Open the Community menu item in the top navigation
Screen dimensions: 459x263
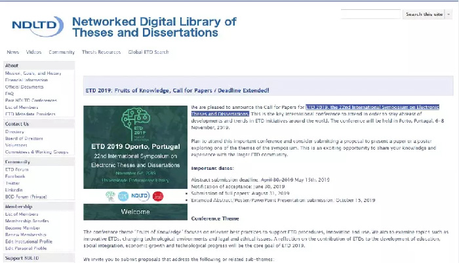pos(62,52)
